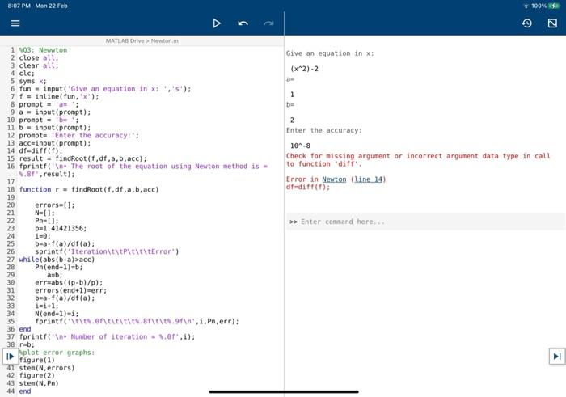Expand the command window full screen
566x397 pixels.
click(552, 23)
